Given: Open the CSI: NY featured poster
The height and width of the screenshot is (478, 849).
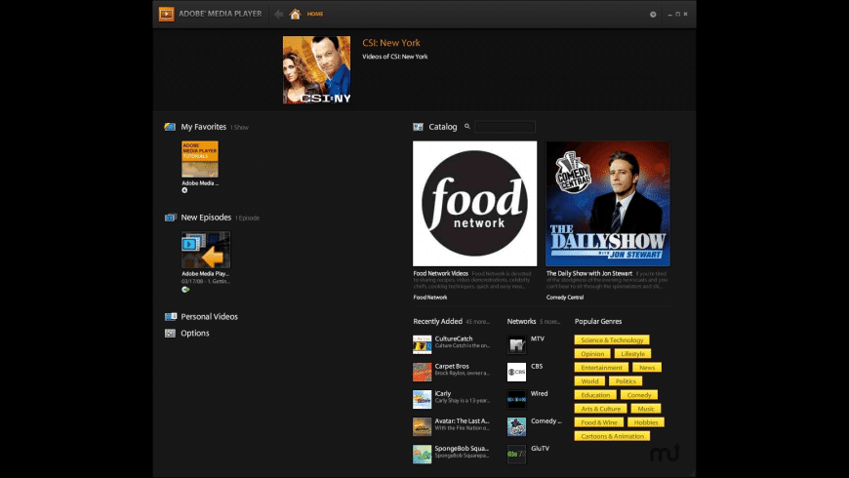Looking at the screenshot, I should click(x=317, y=70).
